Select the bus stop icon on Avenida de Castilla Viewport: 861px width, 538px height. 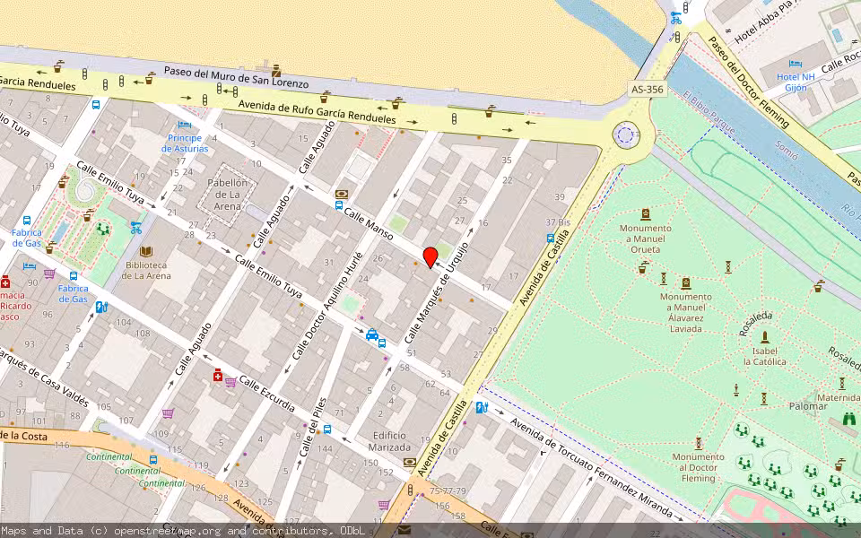(x=549, y=239)
